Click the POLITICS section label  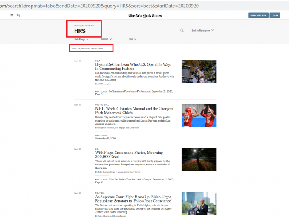pos(99,193)
